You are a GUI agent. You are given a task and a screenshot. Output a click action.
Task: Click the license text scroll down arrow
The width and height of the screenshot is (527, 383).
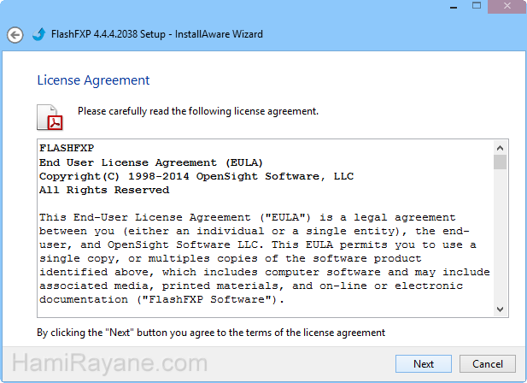point(501,309)
